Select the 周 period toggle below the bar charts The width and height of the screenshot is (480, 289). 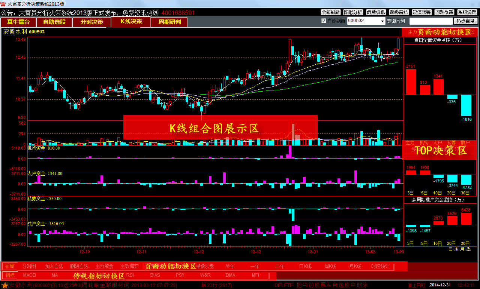456,249
